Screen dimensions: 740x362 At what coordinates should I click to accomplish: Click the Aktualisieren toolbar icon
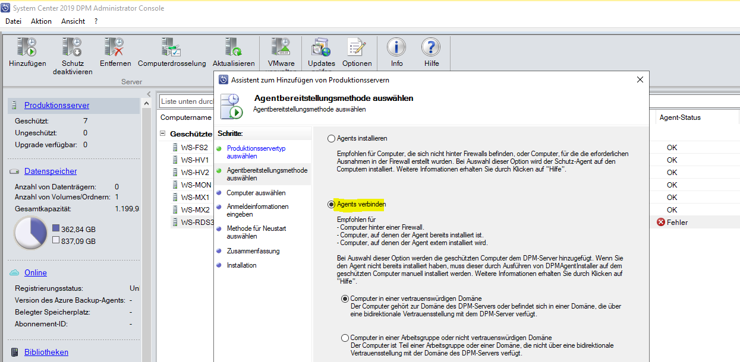234,47
